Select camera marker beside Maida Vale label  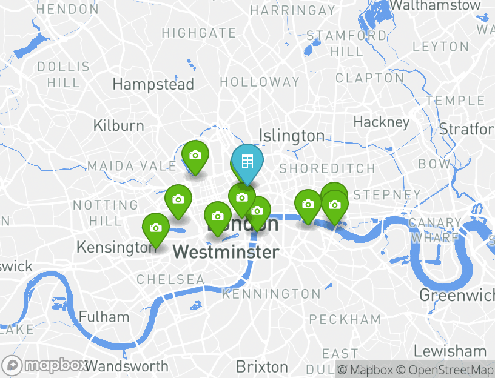point(195,156)
